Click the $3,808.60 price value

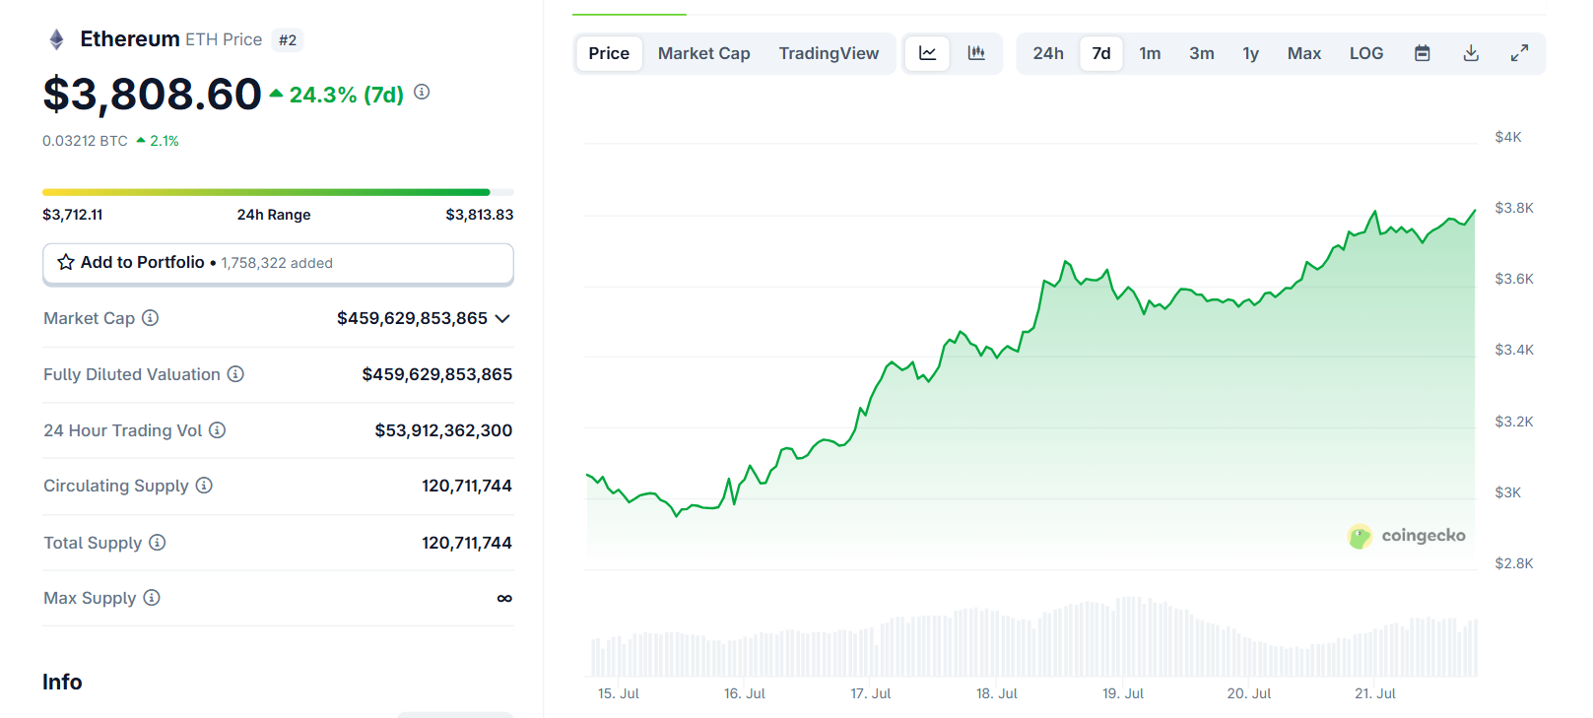tap(152, 95)
